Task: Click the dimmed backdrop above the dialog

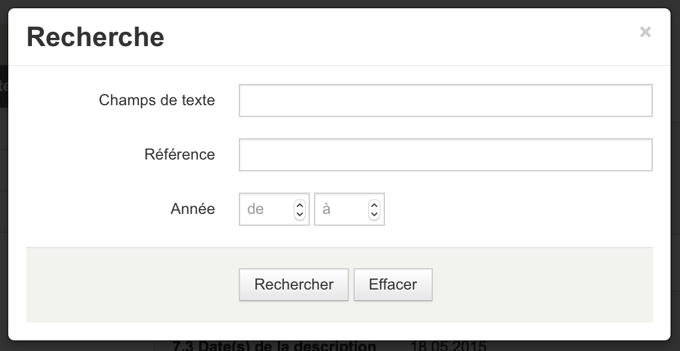Action: coord(340,4)
